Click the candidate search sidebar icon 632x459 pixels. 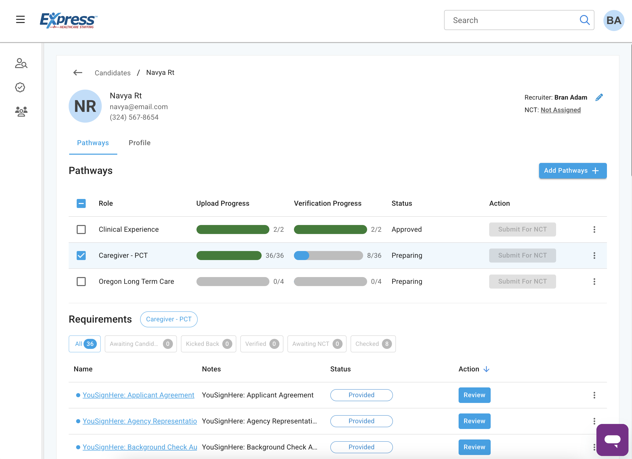21,64
